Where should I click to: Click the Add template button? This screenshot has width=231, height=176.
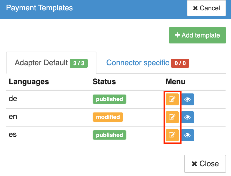(x=197, y=35)
